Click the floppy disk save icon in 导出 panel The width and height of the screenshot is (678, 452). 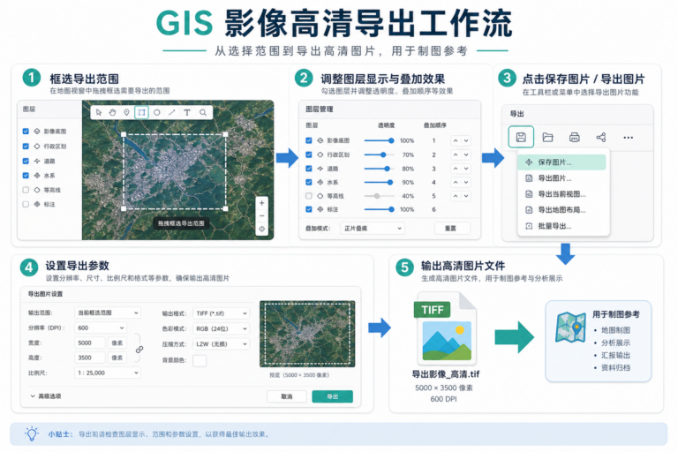click(x=521, y=137)
